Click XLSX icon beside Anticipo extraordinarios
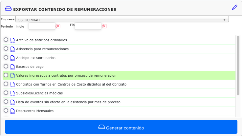Viewport: 243px width, 136px height. coord(12,58)
